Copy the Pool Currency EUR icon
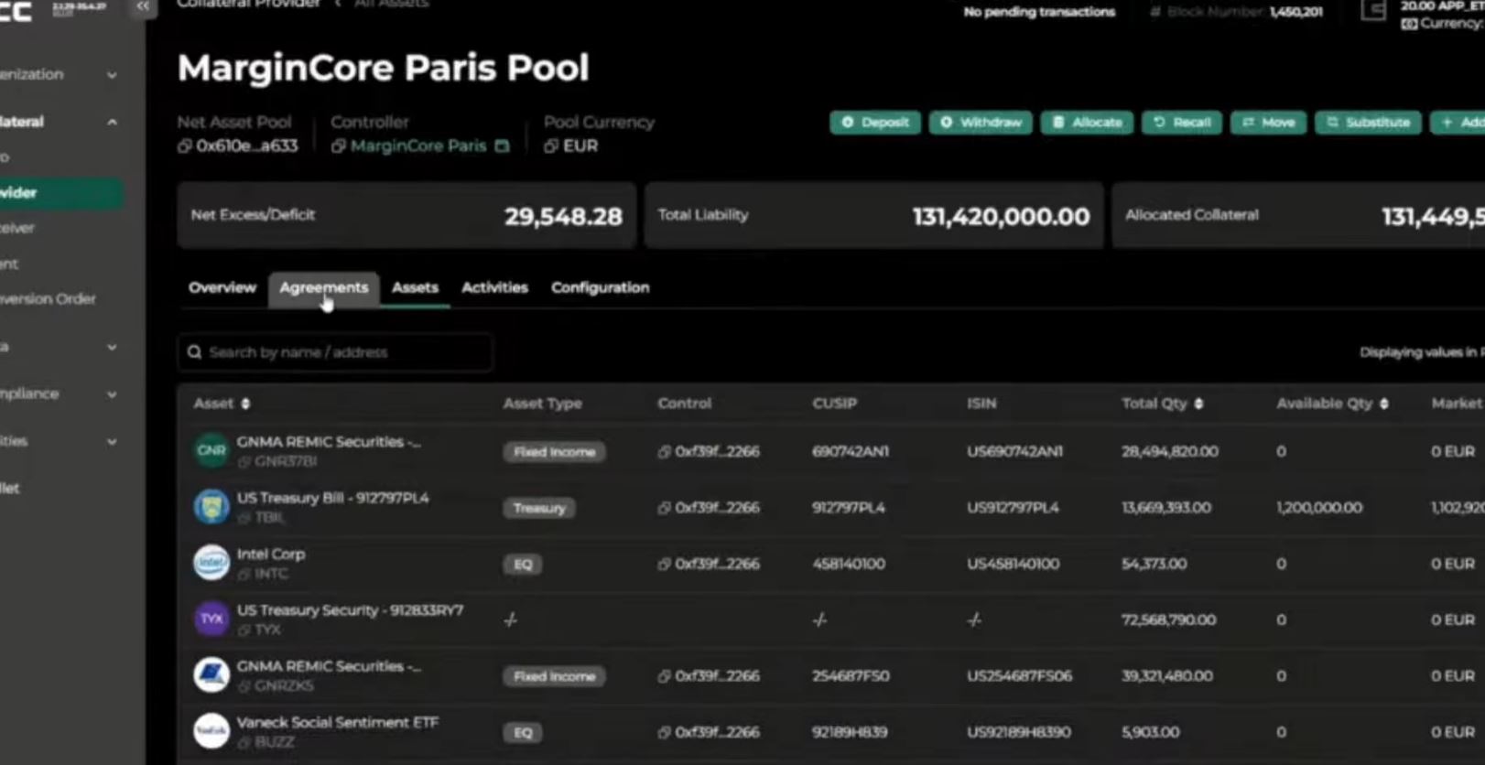Screen dimensions: 1485x765 click(550, 146)
